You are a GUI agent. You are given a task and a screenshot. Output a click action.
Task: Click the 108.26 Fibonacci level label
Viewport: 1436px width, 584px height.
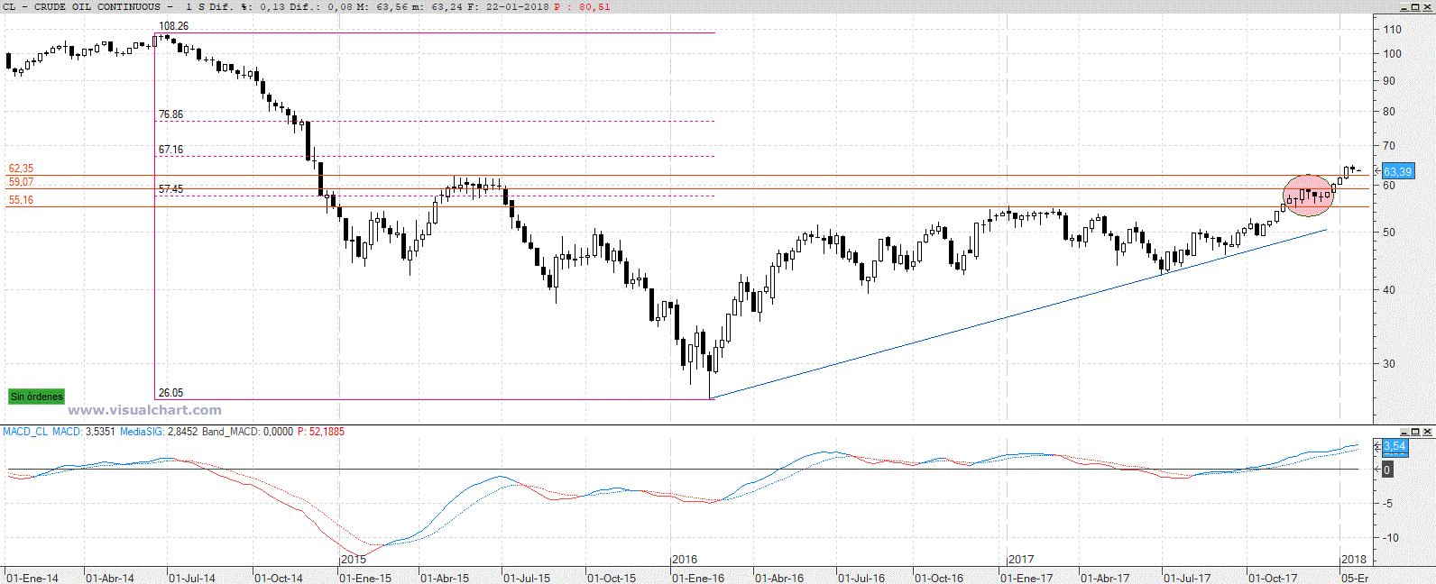(x=173, y=26)
